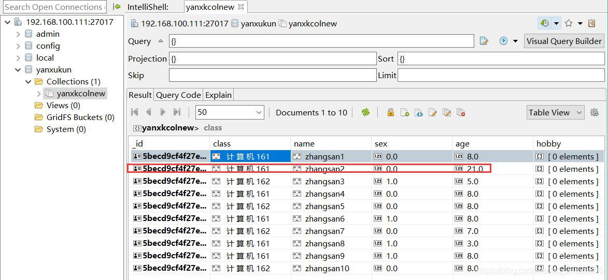Refresh results with green arrows icon
The image size is (608, 280).
365,112
